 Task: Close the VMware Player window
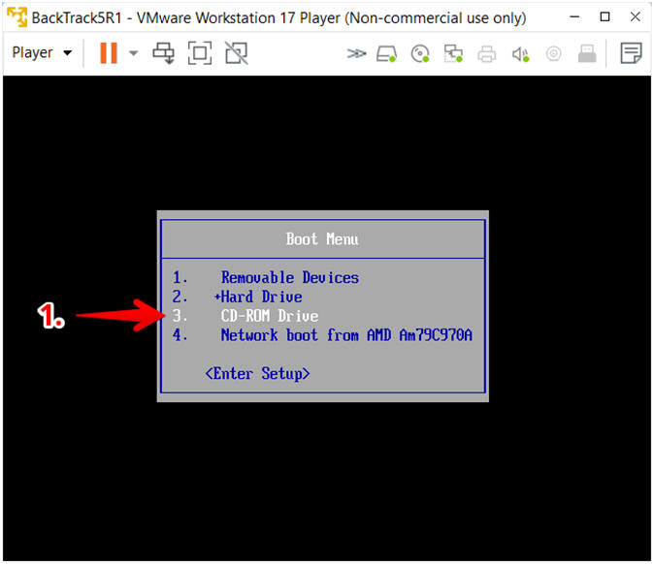[x=636, y=16]
